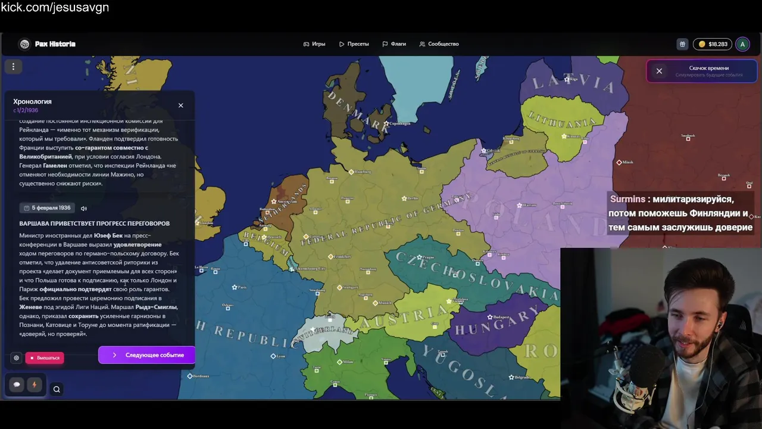Select the Paris capital marker
The width and height of the screenshot is (762, 429).
click(235, 287)
